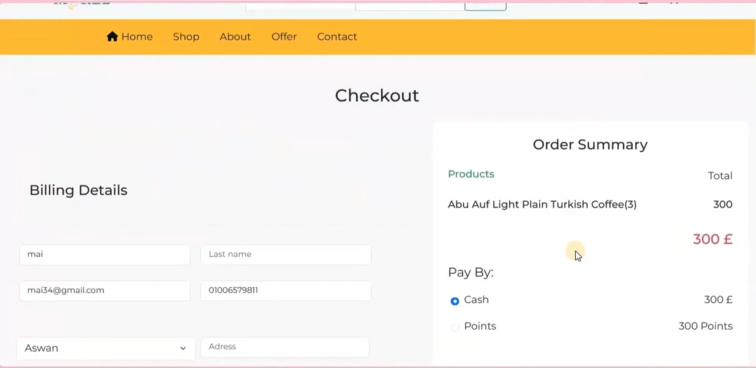Click the email field with mai34@gmail.com
Viewport: 756px width, 368px height.
(x=105, y=291)
